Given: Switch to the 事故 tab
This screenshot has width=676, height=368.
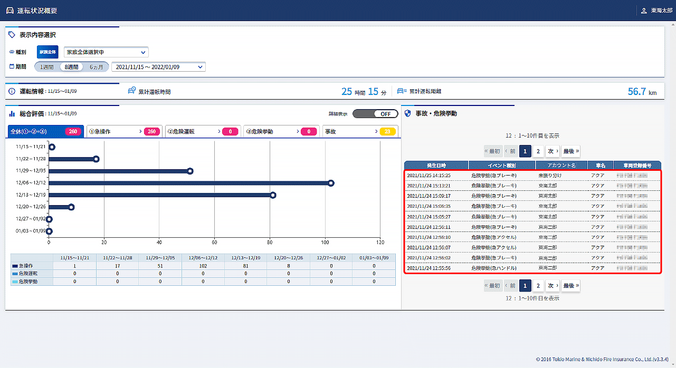Looking at the screenshot, I should tap(360, 131).
